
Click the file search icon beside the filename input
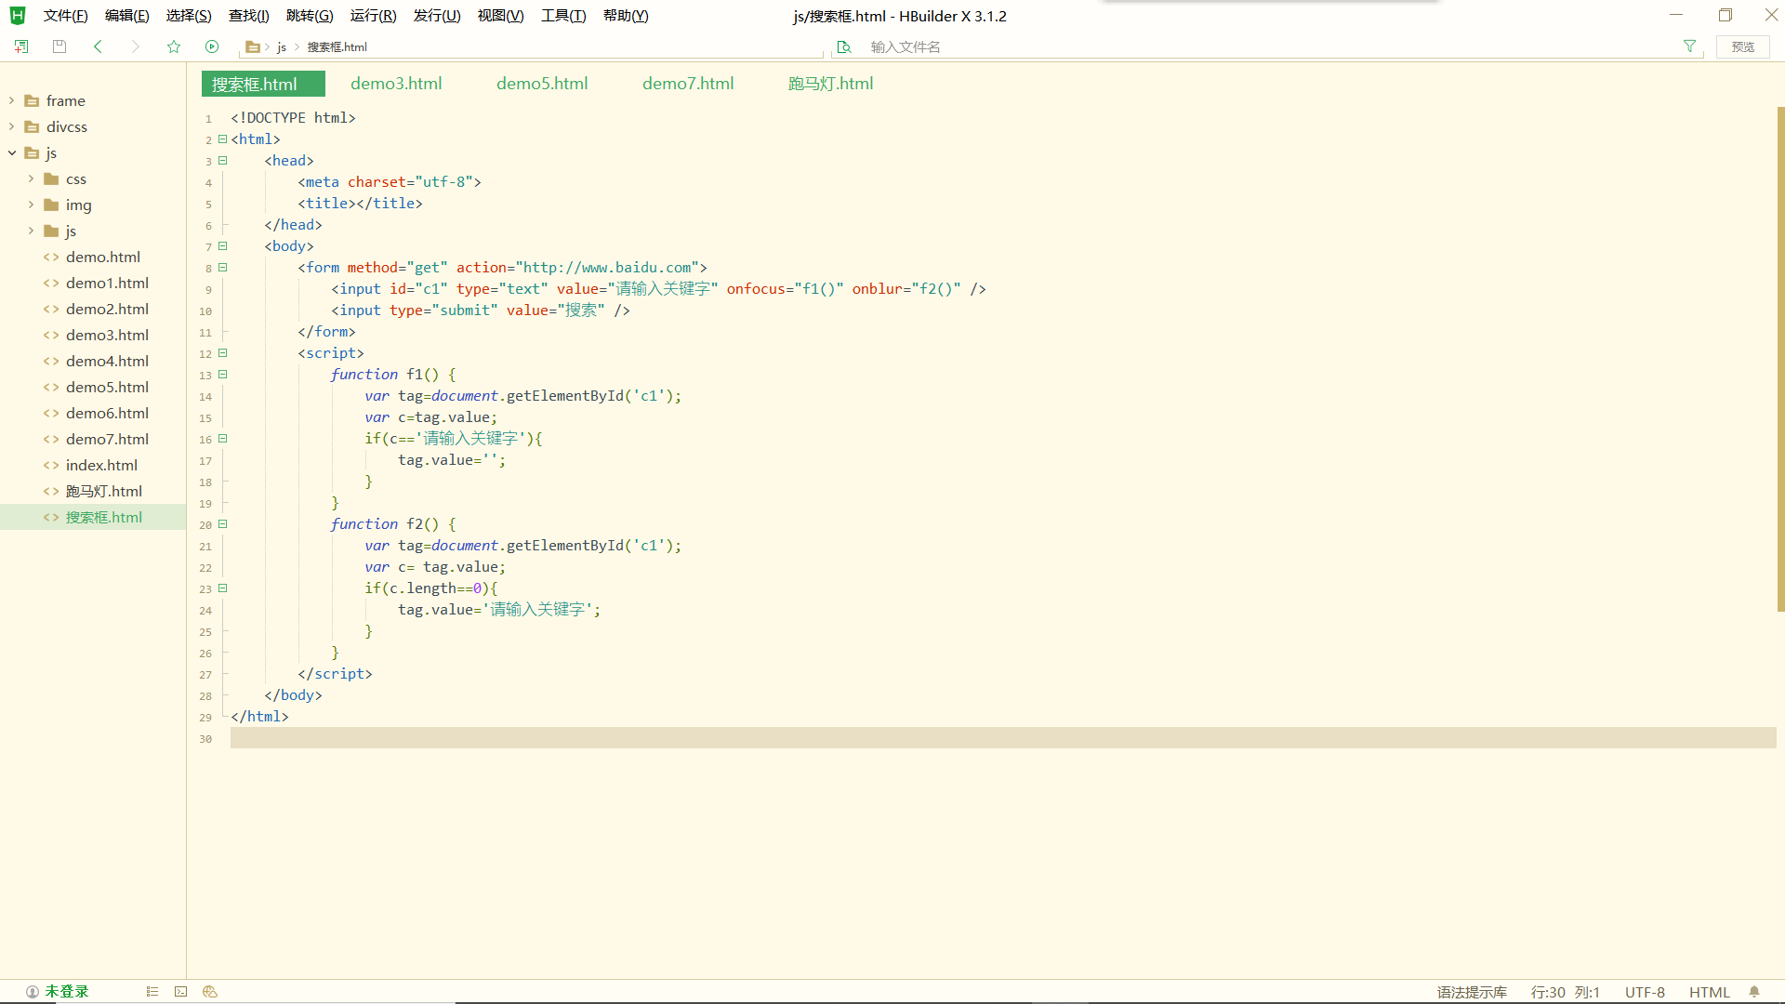(844, 46)
